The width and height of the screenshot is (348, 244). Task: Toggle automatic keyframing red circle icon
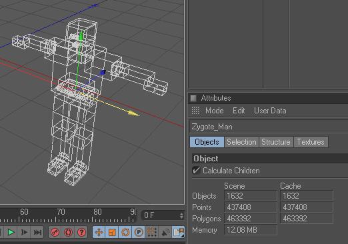(x=68, y=232)
